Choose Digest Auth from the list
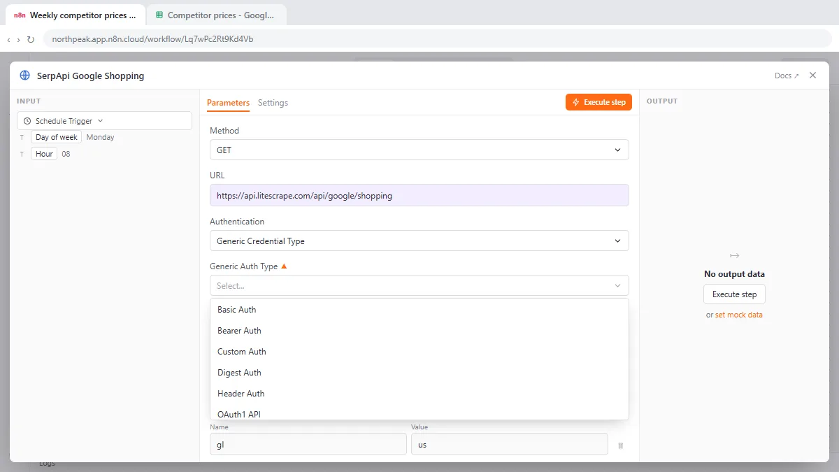Viewport: 839px width, 472px height. click(x=419, y=373)
